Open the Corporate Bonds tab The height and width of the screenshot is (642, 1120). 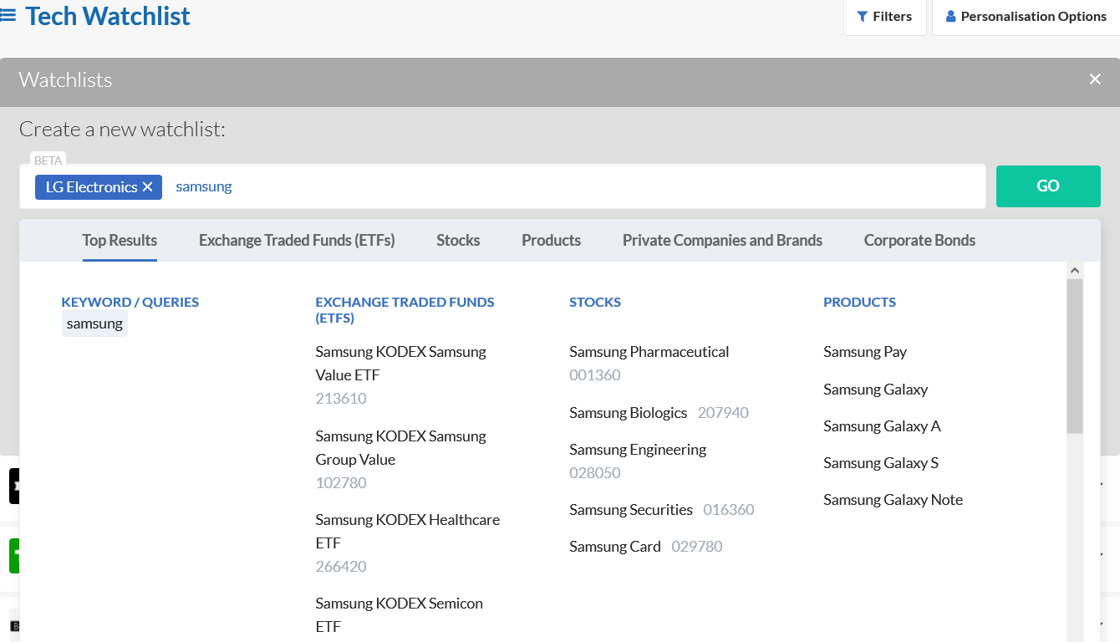pyautogui.click(x=919, y=241)
